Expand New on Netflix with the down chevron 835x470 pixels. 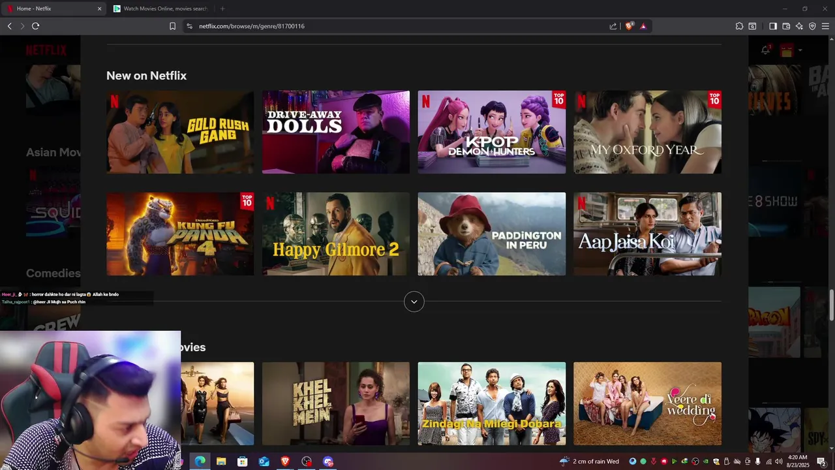414,302
